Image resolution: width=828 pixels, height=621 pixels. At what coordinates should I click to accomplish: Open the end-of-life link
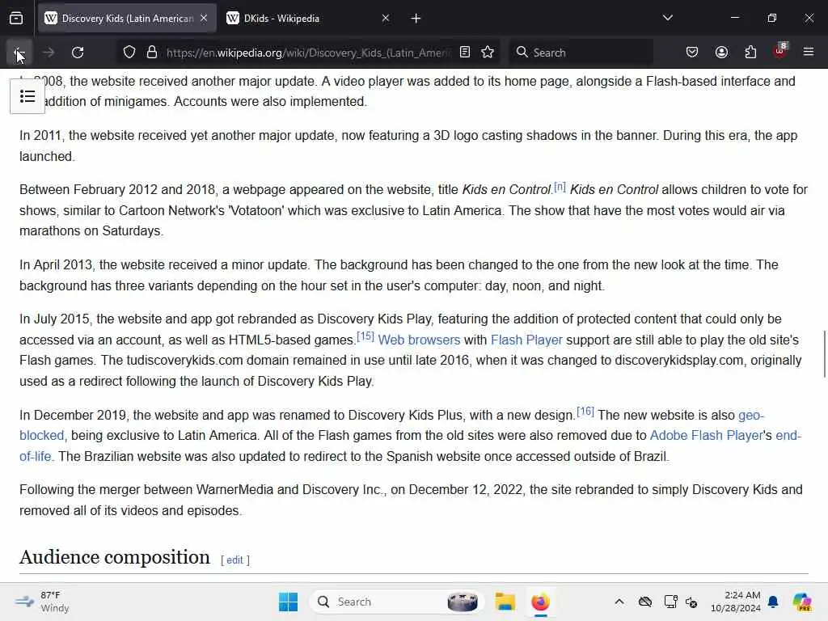(x=788, y=436)
